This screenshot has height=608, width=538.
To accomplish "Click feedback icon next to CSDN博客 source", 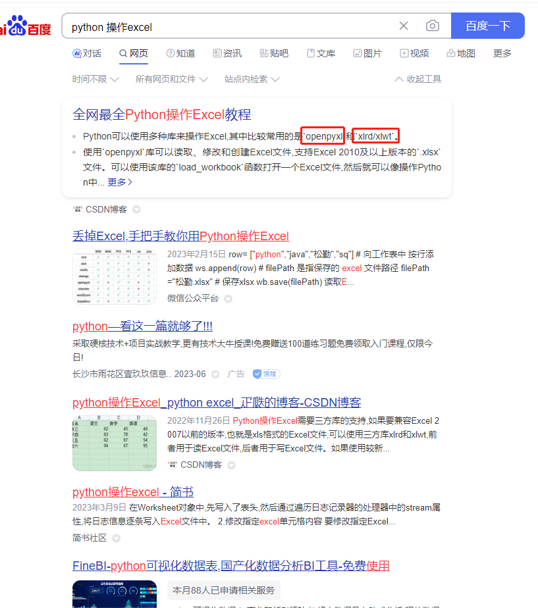I will [x=136, y=209].
